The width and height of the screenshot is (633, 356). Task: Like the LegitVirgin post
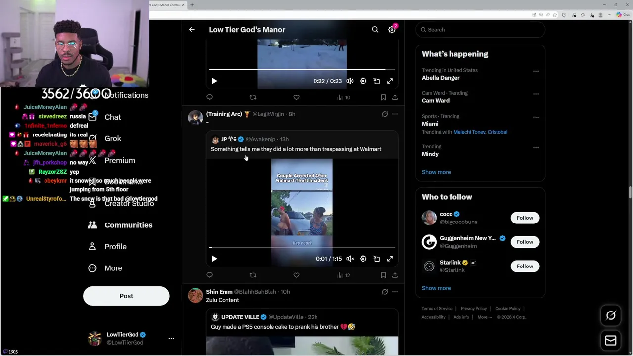[x=296, y=275]
